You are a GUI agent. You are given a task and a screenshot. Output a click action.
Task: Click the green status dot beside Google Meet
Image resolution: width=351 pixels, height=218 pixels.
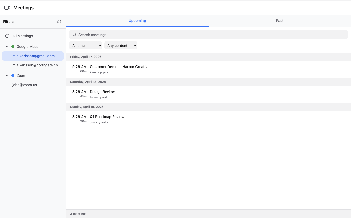point(12,47)
